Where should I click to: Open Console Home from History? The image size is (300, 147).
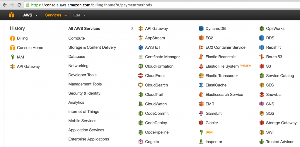[x=27, y=48]
